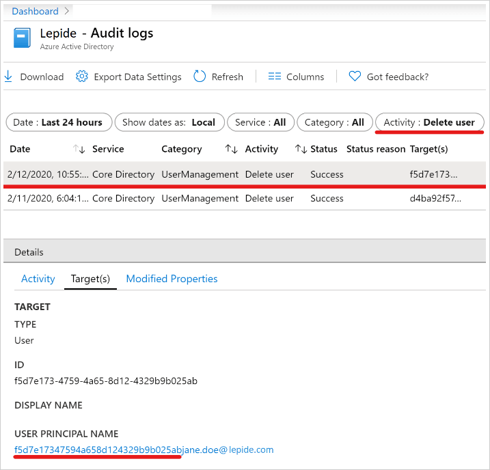Image resolution: width=490 pixels, height=470 pixels.
Task: Change the Activity Delete user filter
Action: 429,122
